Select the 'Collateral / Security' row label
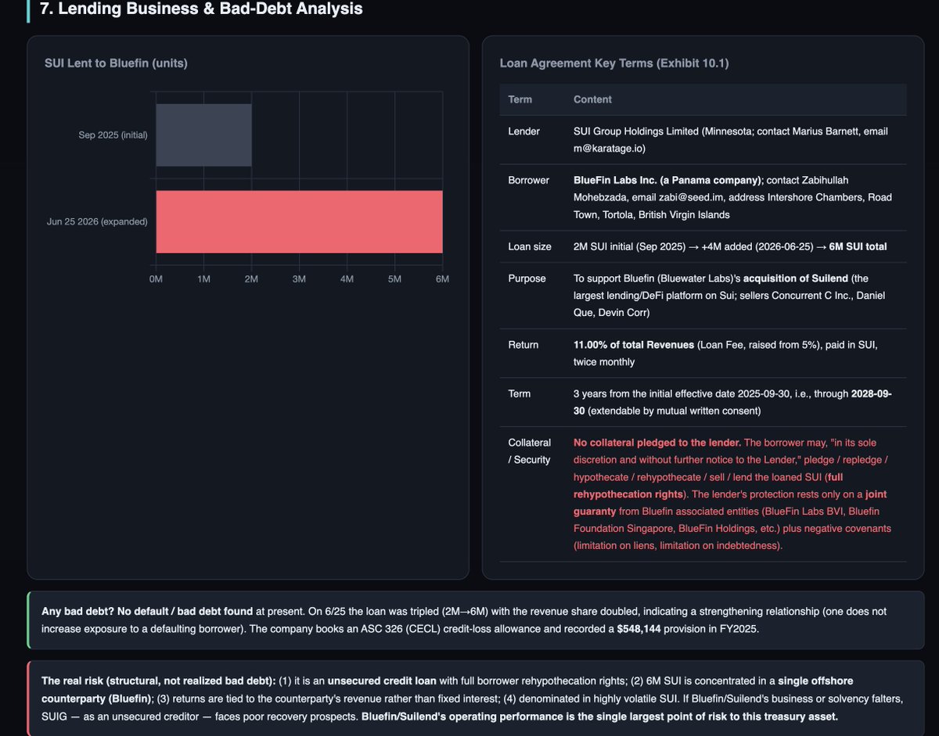The image size is (939, 736). click(530, 451)
